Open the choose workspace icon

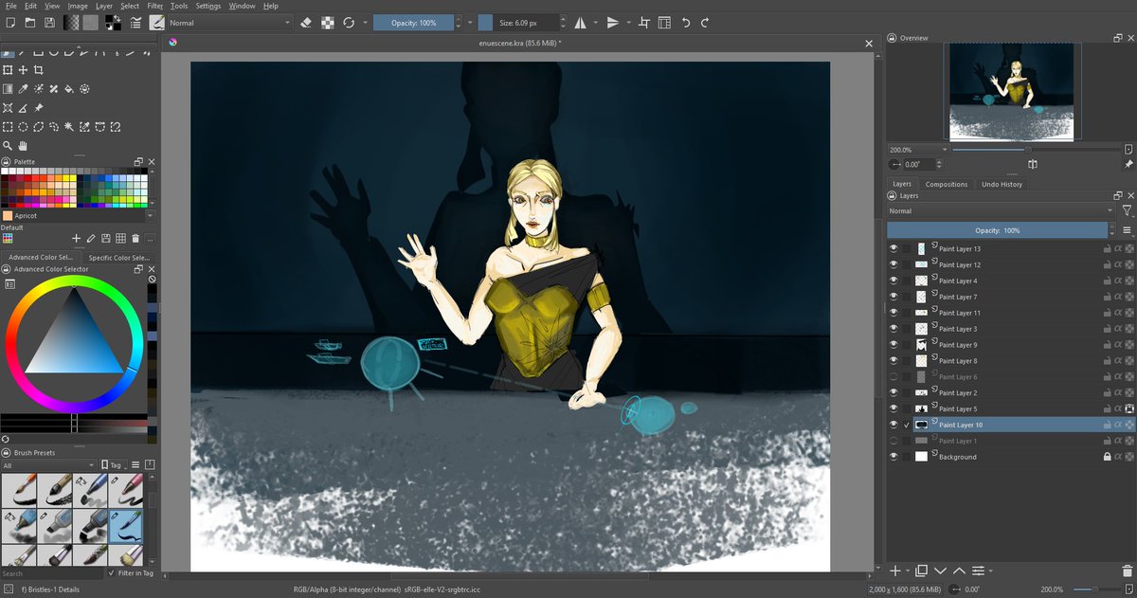click(664, 22)
